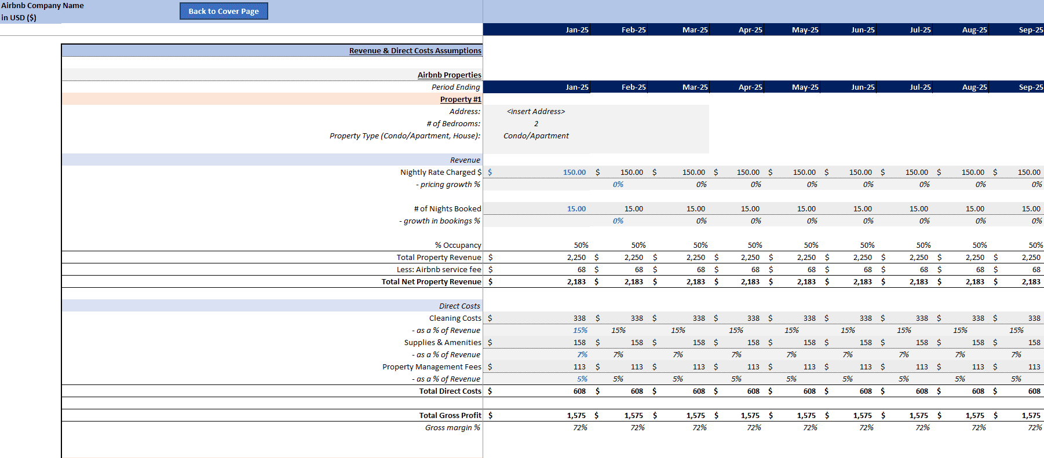
Task: Select the % Occupancy label
Action: pyautogui.click(x=458, y=245)
